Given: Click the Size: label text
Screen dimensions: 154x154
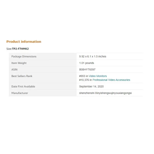Looking at the screenshot, I should click(x=9, y=49).
